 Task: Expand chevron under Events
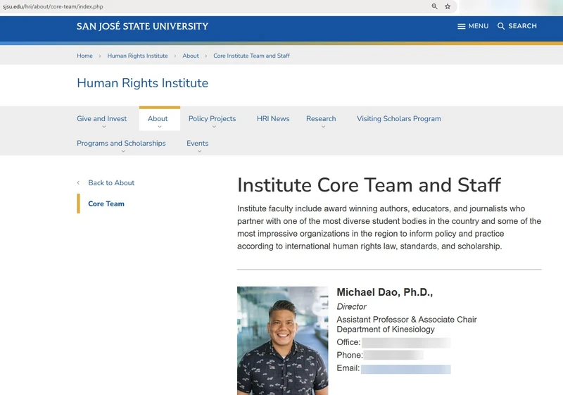tap(200, 151)
